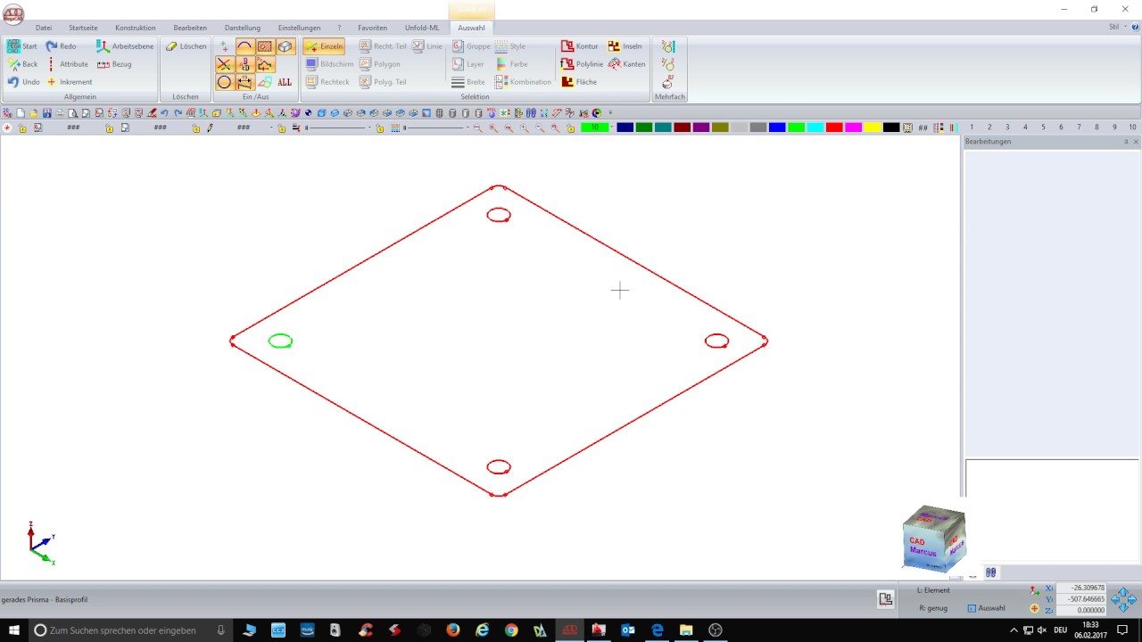Click the Löschen eraser tool
This screenshot has width=1142, height=642.
pos(186,46)
